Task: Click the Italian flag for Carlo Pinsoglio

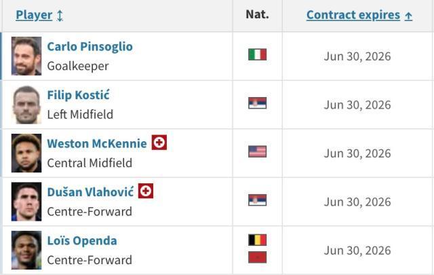Action: (x=257, y=54)
